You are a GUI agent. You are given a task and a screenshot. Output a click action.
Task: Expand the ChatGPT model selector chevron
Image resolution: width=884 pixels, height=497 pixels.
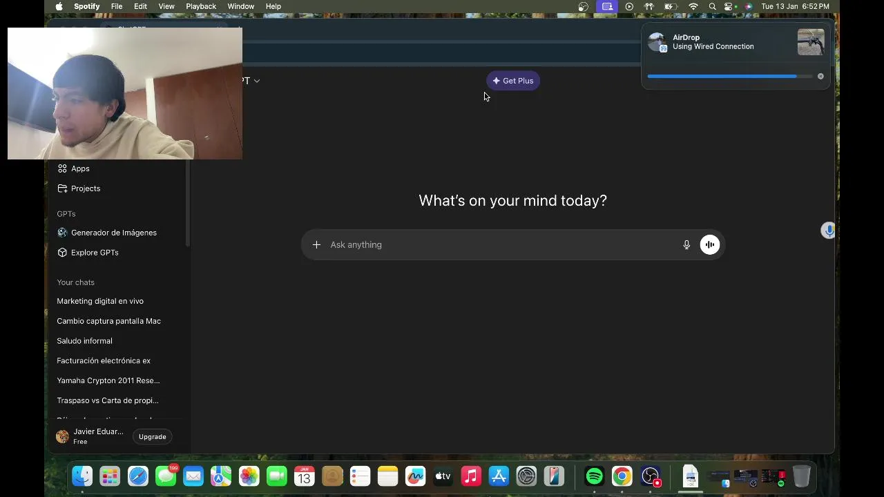click(x=257, y=81)
